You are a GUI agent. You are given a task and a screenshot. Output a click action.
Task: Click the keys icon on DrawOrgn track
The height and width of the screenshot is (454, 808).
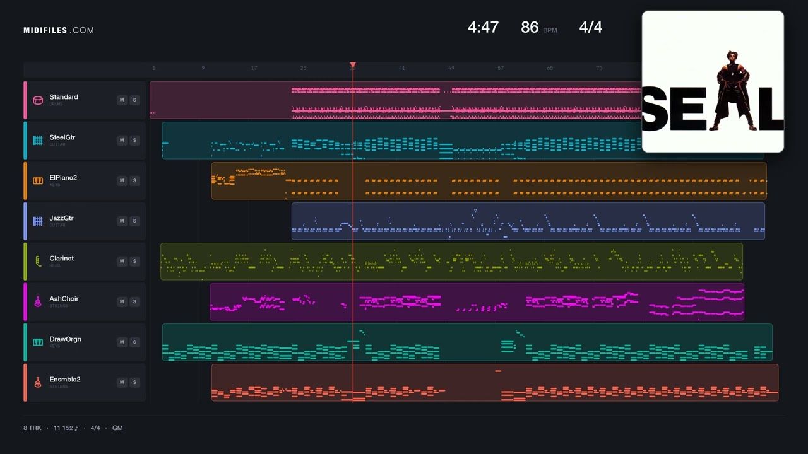pos(38,342)
